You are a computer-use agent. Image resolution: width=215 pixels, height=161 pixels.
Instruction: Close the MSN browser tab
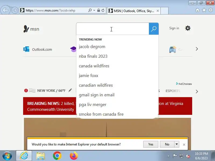[158, 11]
